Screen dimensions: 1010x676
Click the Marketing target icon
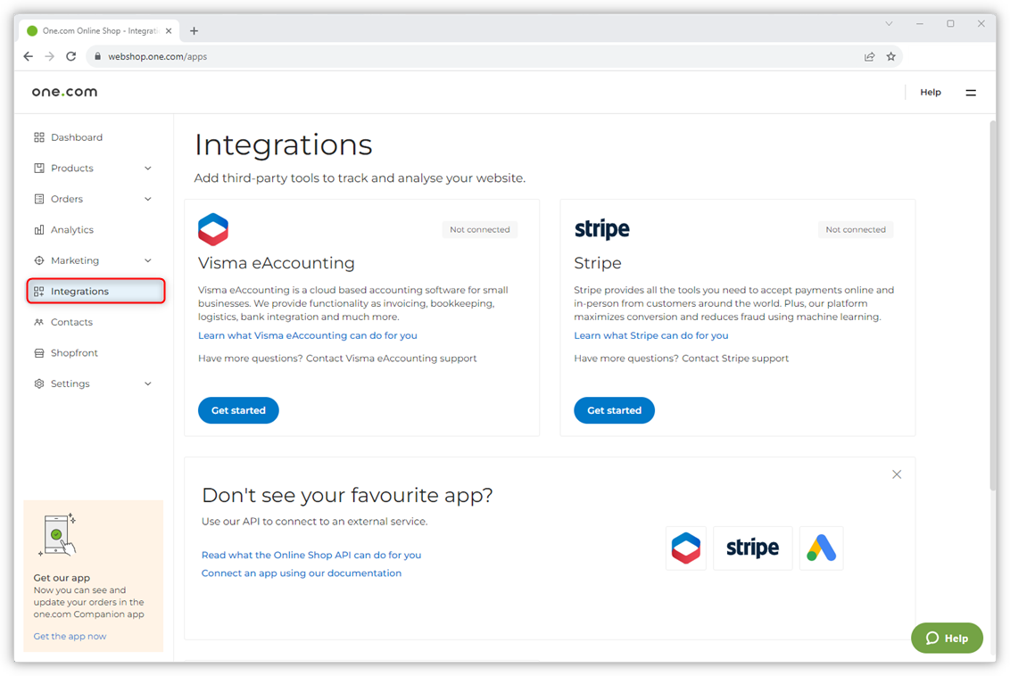coord(39,260)
